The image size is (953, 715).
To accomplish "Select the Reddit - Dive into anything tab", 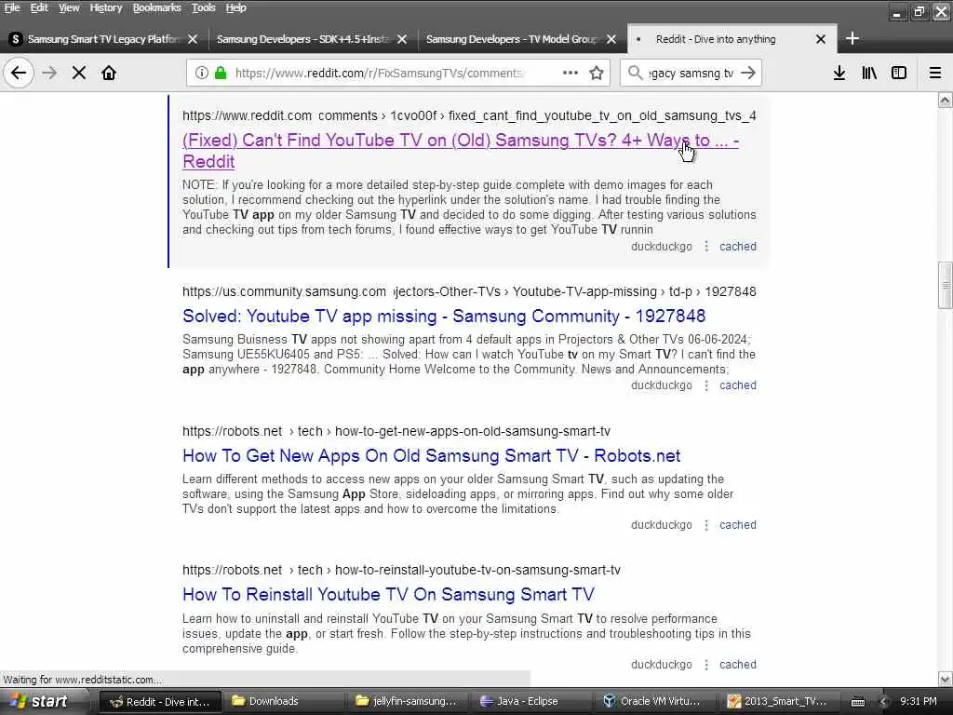I will pos(732,39).
